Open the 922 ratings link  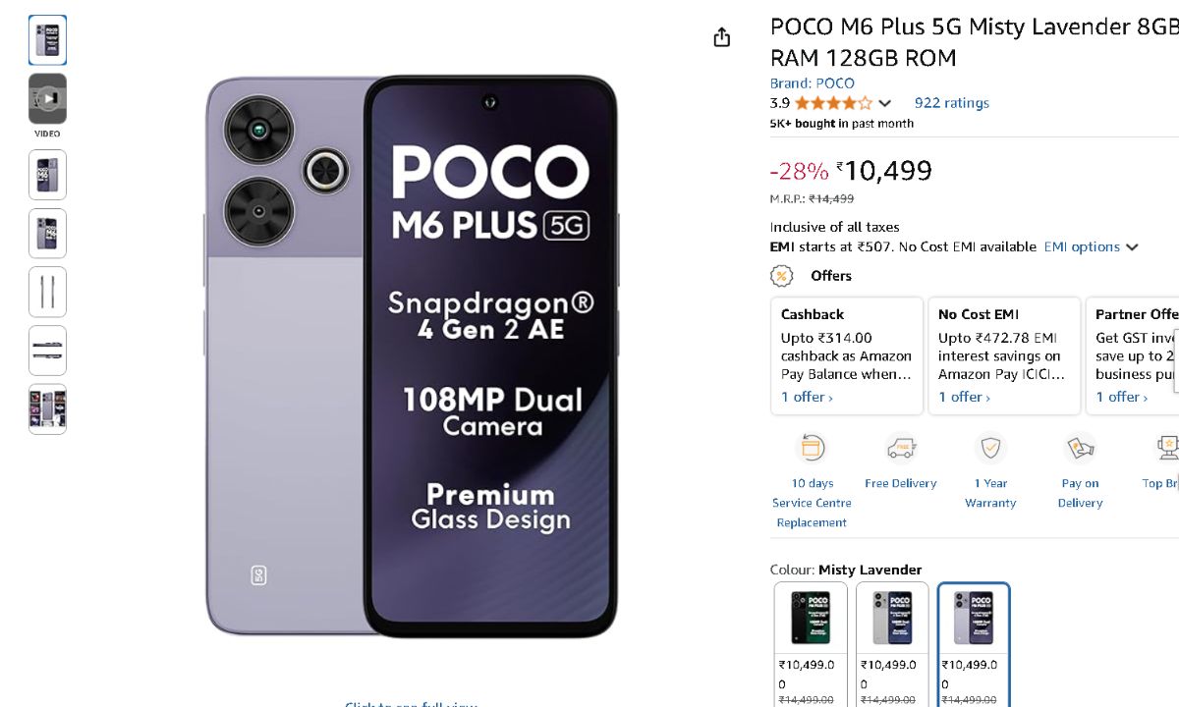951,103
